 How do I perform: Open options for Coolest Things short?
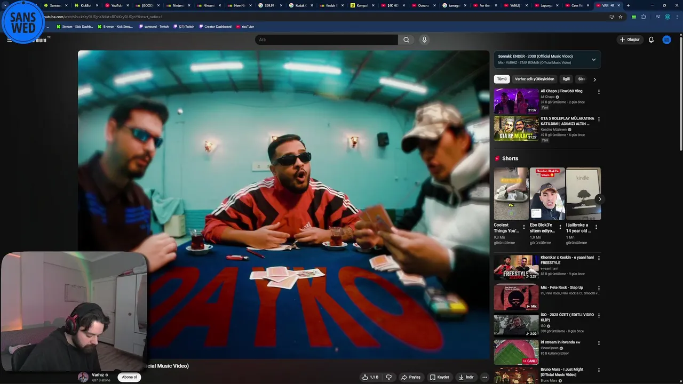(524, 227)
